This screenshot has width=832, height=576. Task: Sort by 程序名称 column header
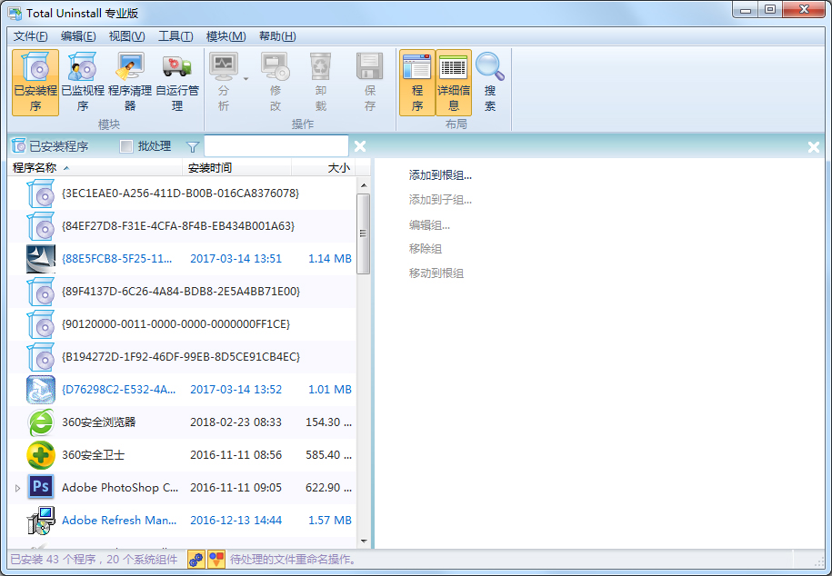click(95, 167)
